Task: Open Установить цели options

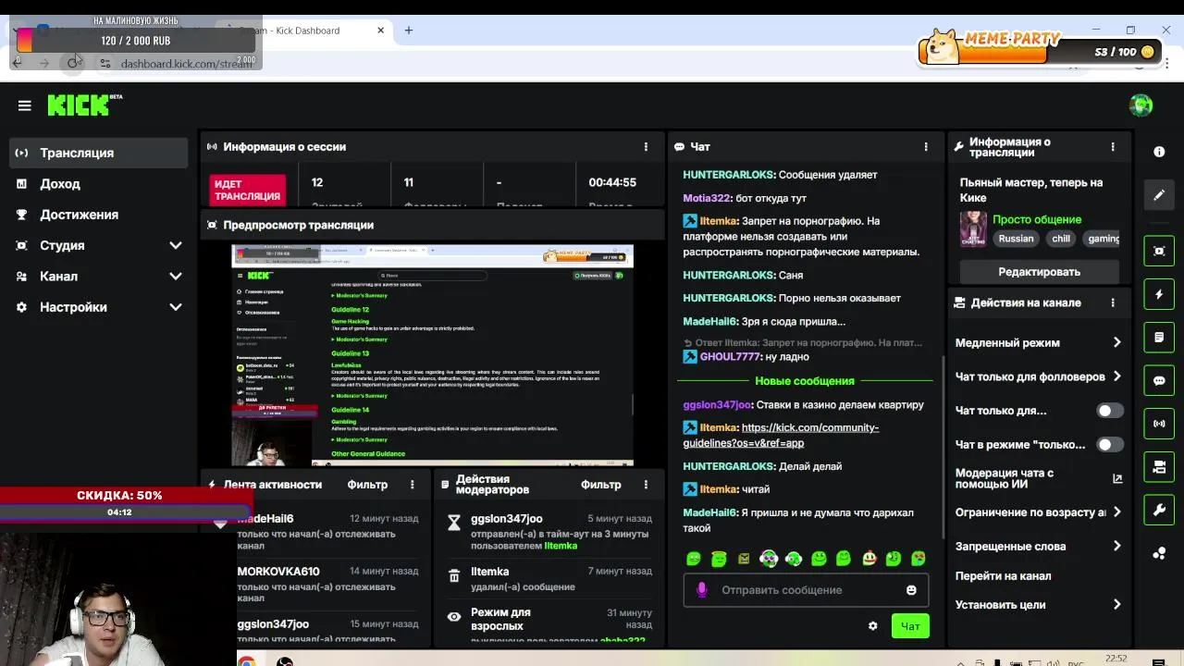Action: [1038, 605]
